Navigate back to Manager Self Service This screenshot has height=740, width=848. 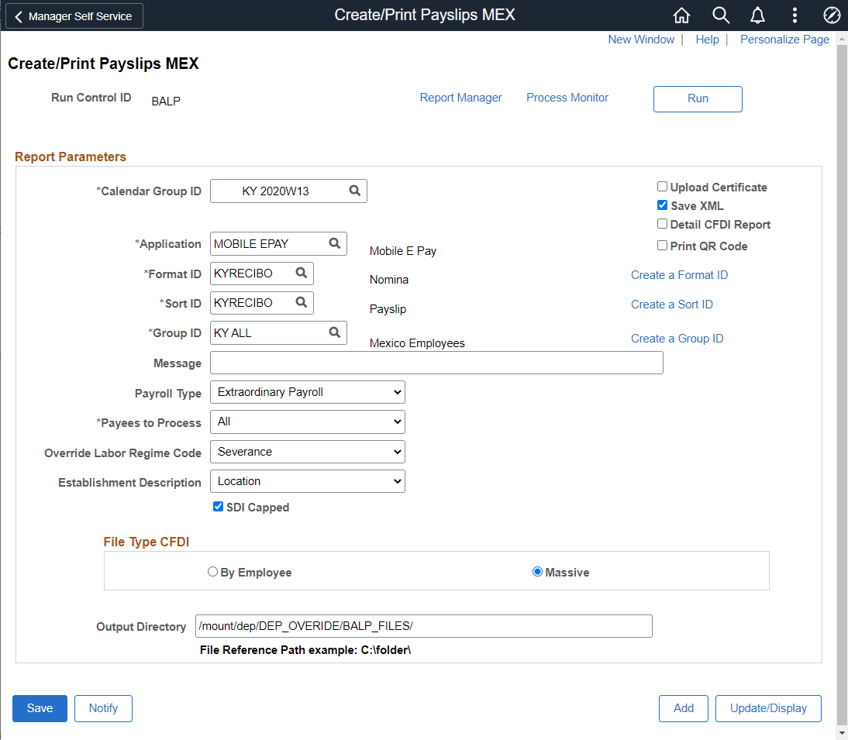click(x=74, y=15)
